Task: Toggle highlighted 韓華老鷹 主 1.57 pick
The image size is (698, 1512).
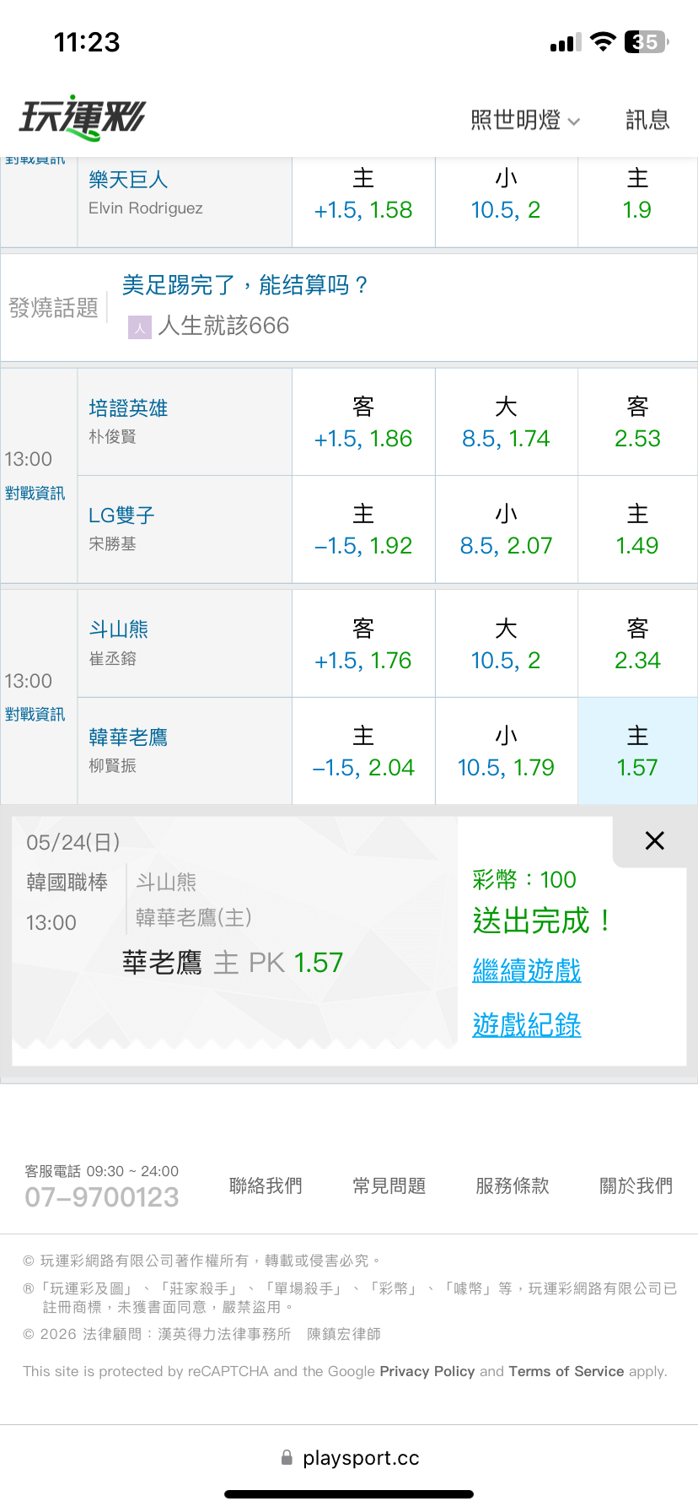Action: [x=637, y=751]
